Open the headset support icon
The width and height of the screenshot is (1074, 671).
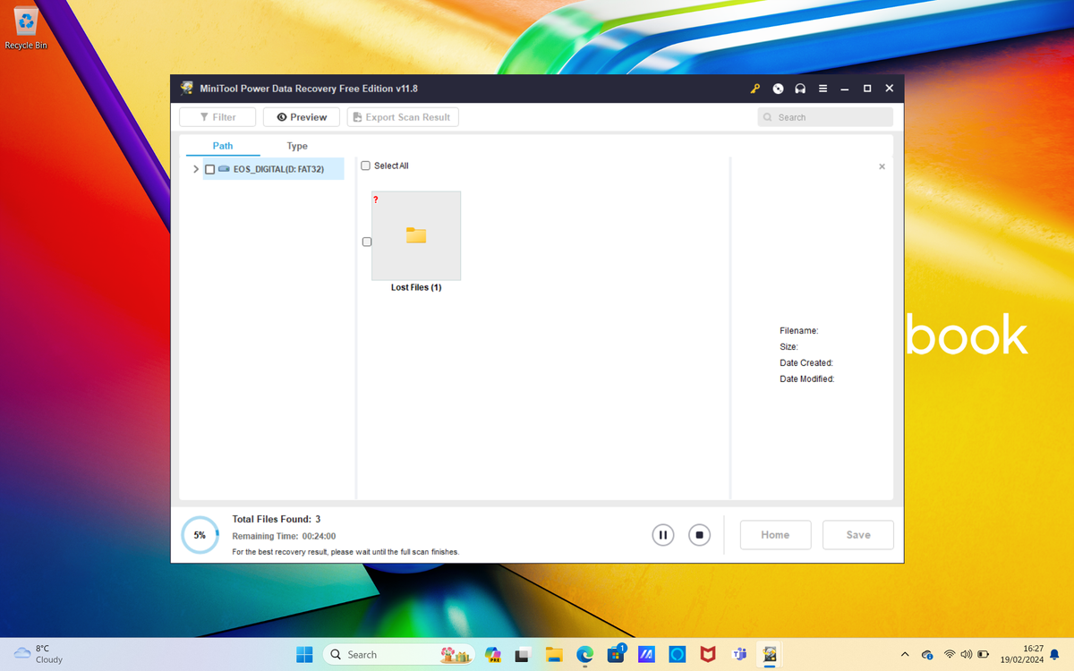tap(800, 89)
